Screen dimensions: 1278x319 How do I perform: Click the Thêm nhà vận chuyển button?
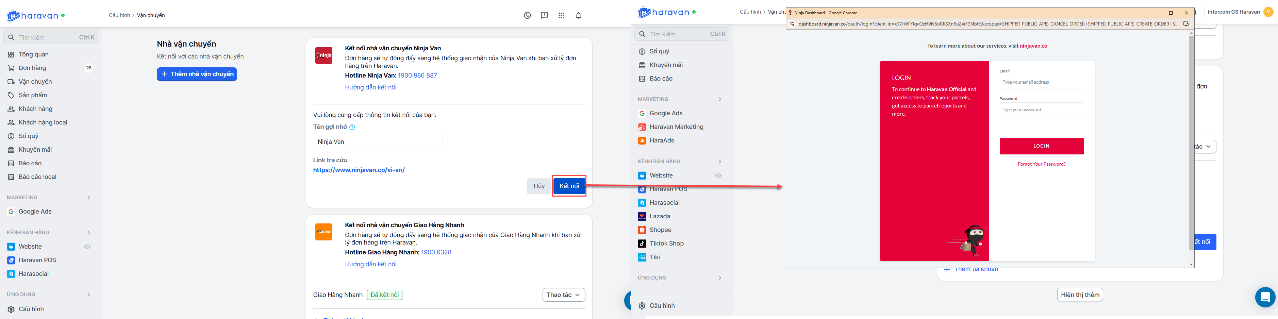(x=197, y=74)
